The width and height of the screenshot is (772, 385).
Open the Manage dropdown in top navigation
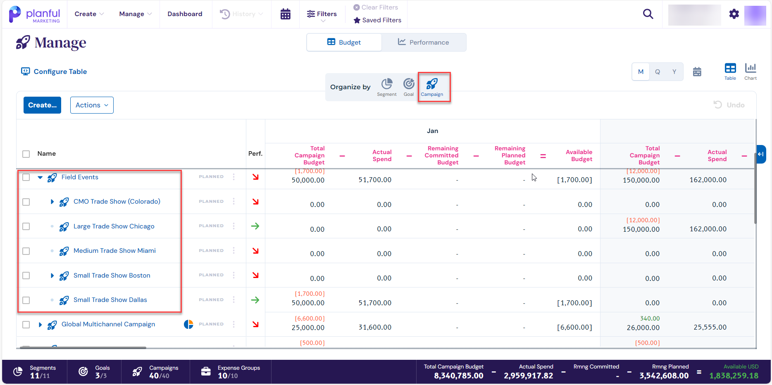136,14
